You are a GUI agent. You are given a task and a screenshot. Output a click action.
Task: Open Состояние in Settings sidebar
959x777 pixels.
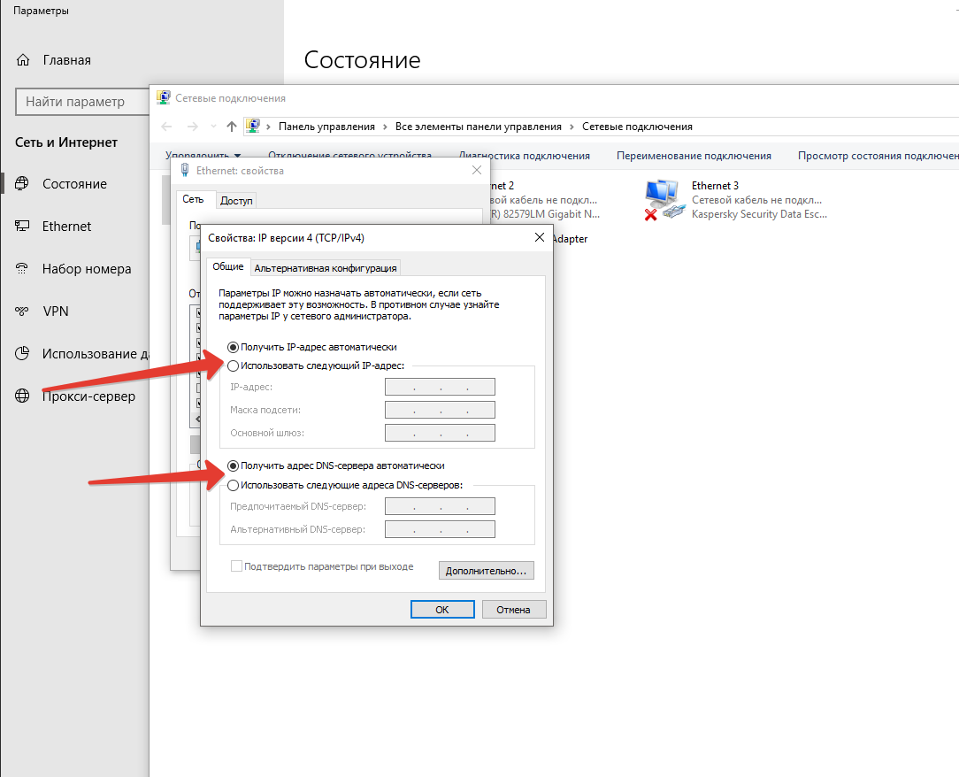point(74,183)
